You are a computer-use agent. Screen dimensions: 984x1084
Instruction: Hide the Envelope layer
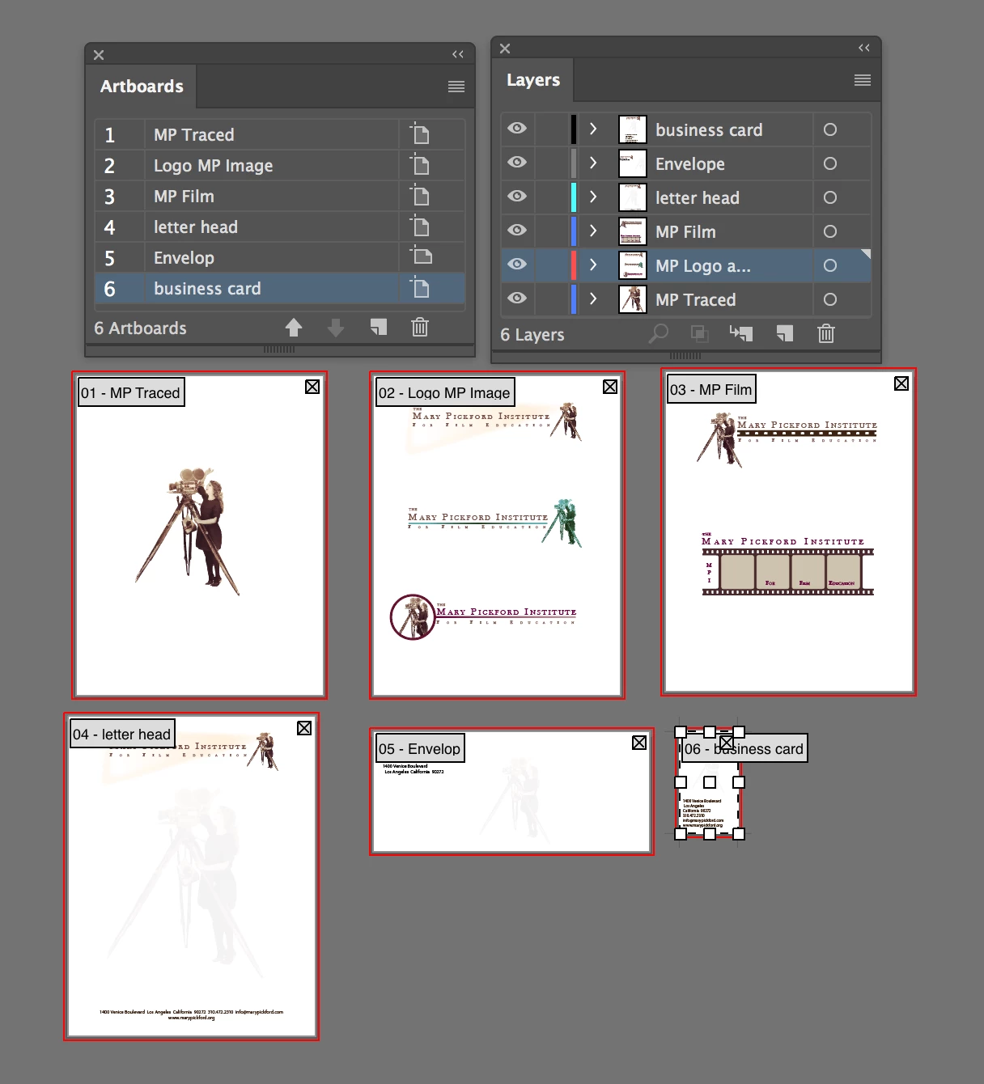click(517, 163)
